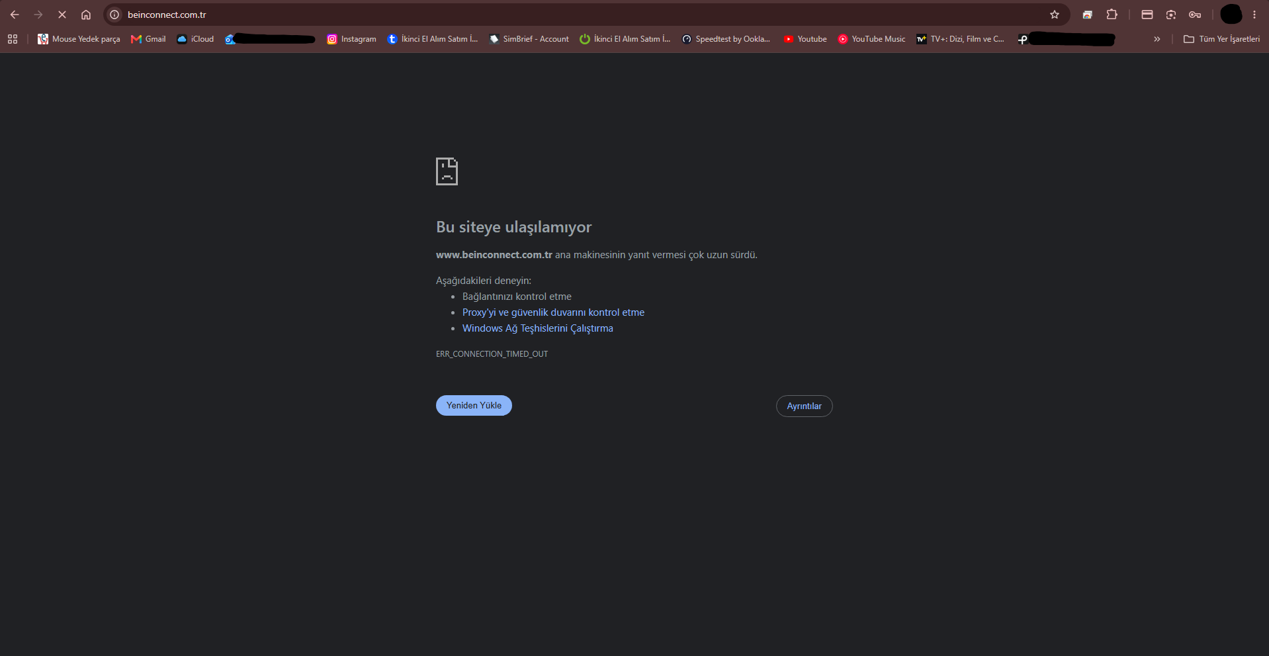Open Instagram bookmark
Image resolution: width=1269 pixels, height=656 pixels.
351,39
